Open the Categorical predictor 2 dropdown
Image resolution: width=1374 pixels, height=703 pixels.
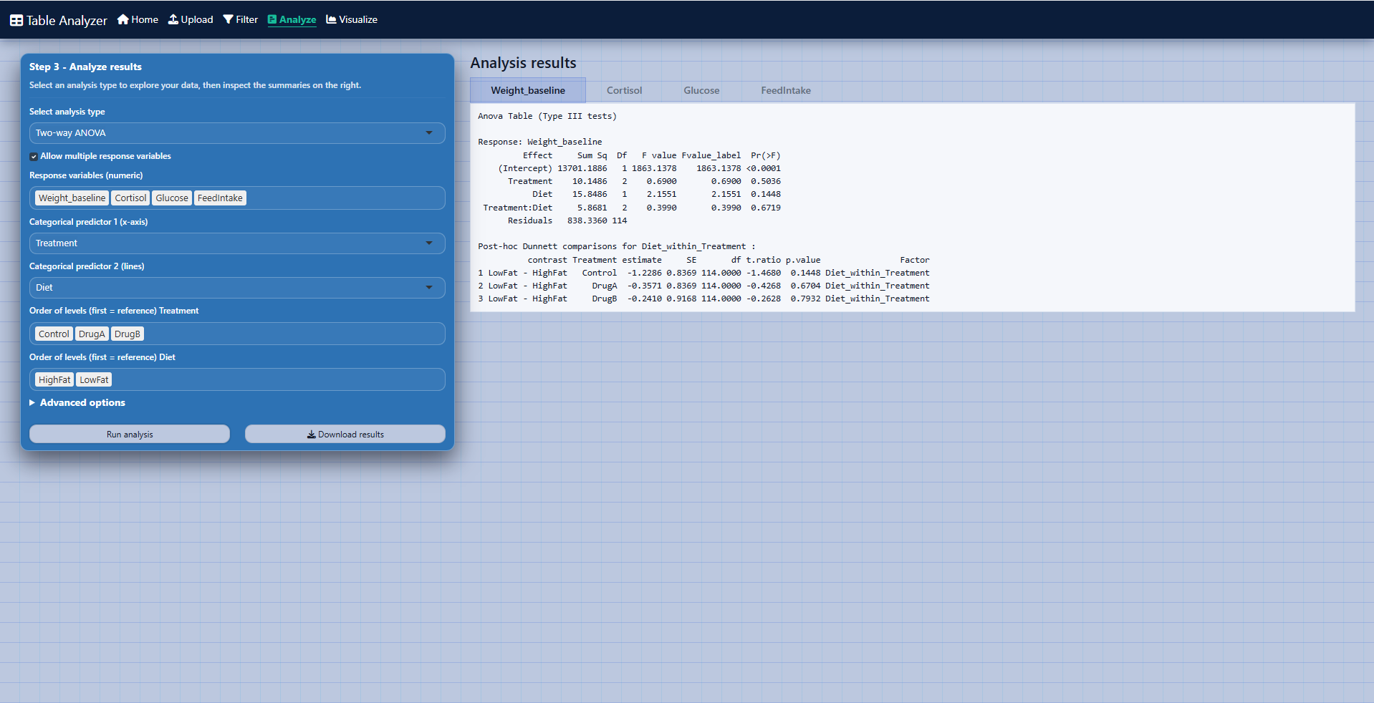(x=236, y=287)
